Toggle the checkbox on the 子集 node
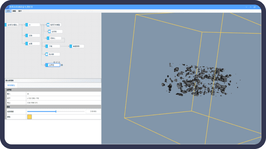The height and width of the screenshot is (149, 266). point(47,46)
